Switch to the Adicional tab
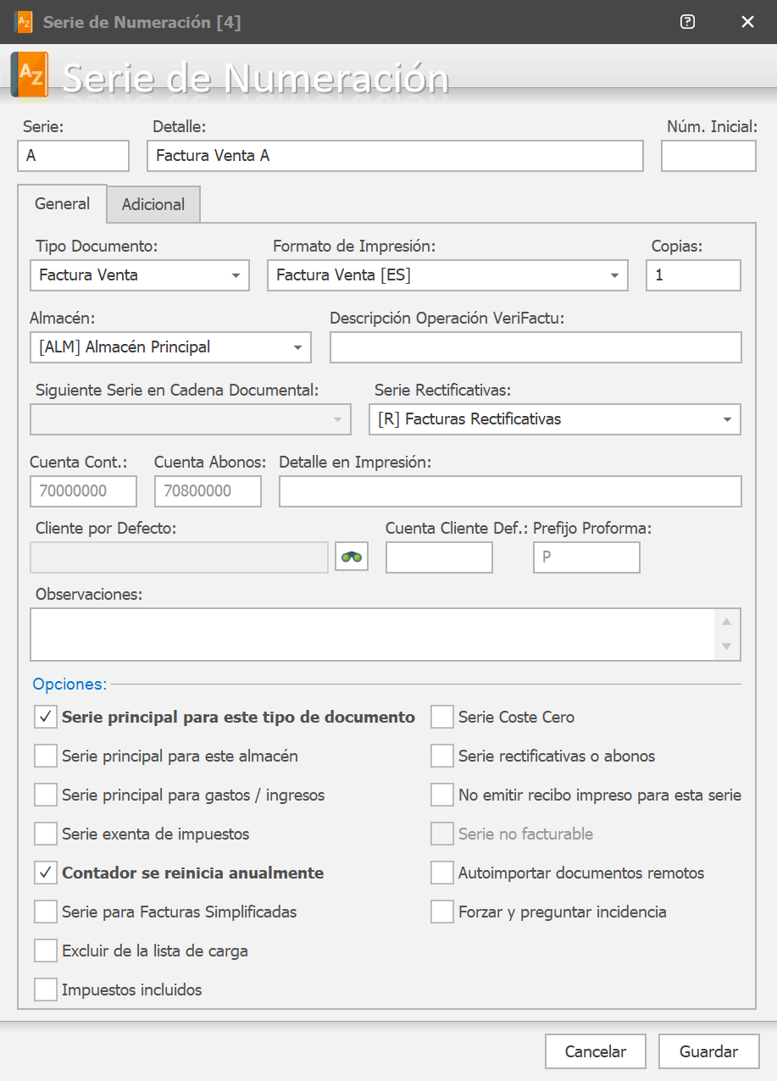The image size is (777, 1081). point(153,204)
